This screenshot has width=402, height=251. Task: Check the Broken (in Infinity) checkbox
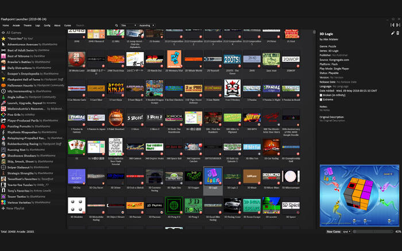(x=321, y=96)
